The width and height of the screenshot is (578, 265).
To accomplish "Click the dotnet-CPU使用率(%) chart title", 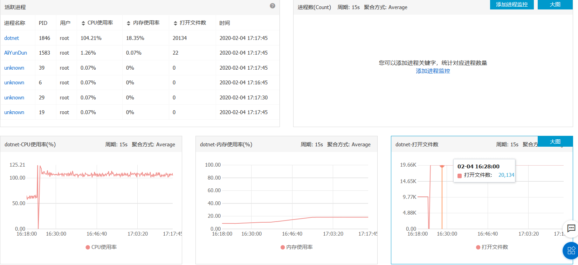I will click(x=30, y=145).
